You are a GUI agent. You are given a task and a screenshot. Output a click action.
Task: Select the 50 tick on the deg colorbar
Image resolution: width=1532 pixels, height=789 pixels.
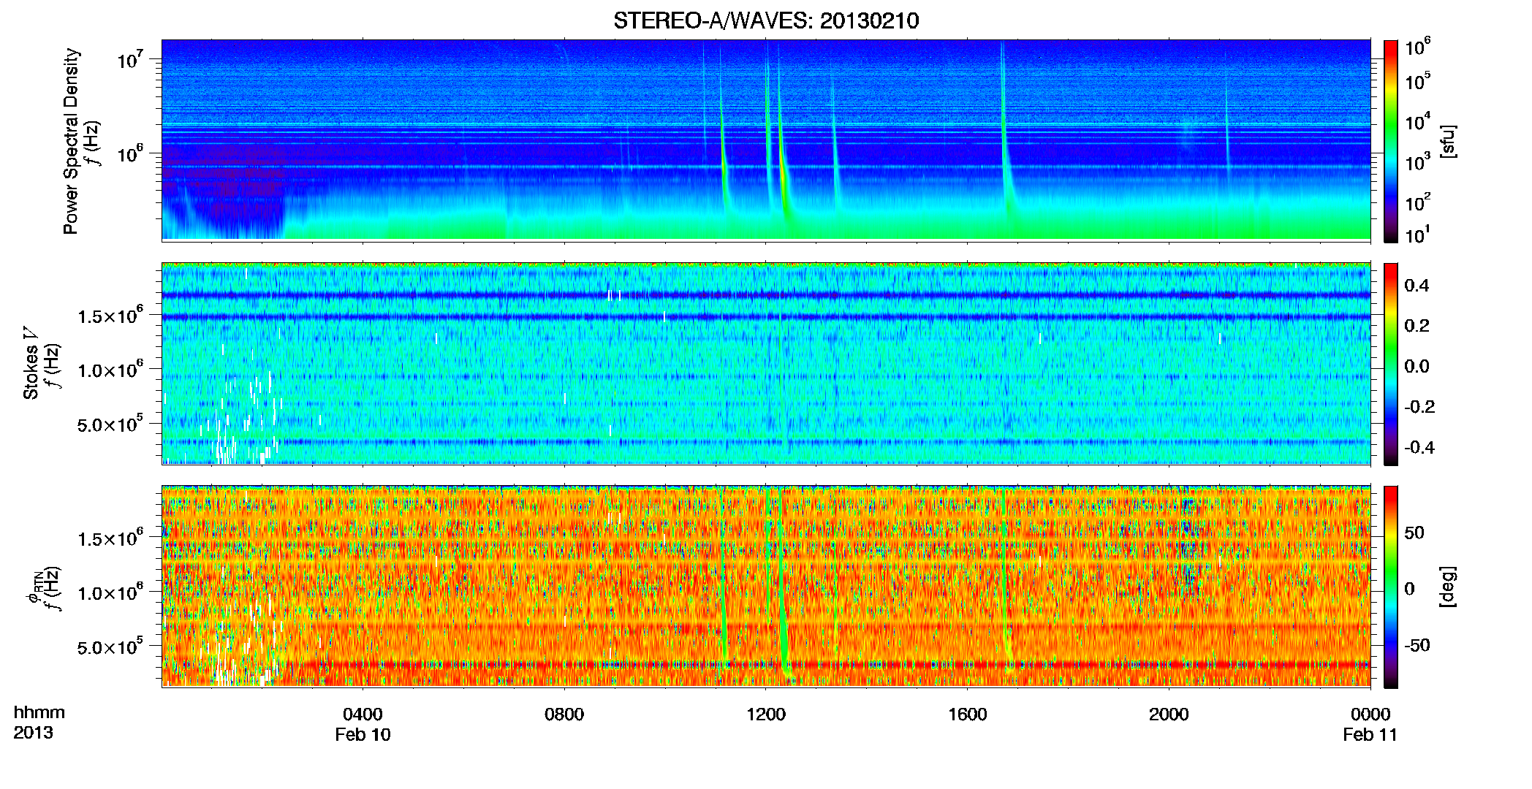pos(1414,533)
